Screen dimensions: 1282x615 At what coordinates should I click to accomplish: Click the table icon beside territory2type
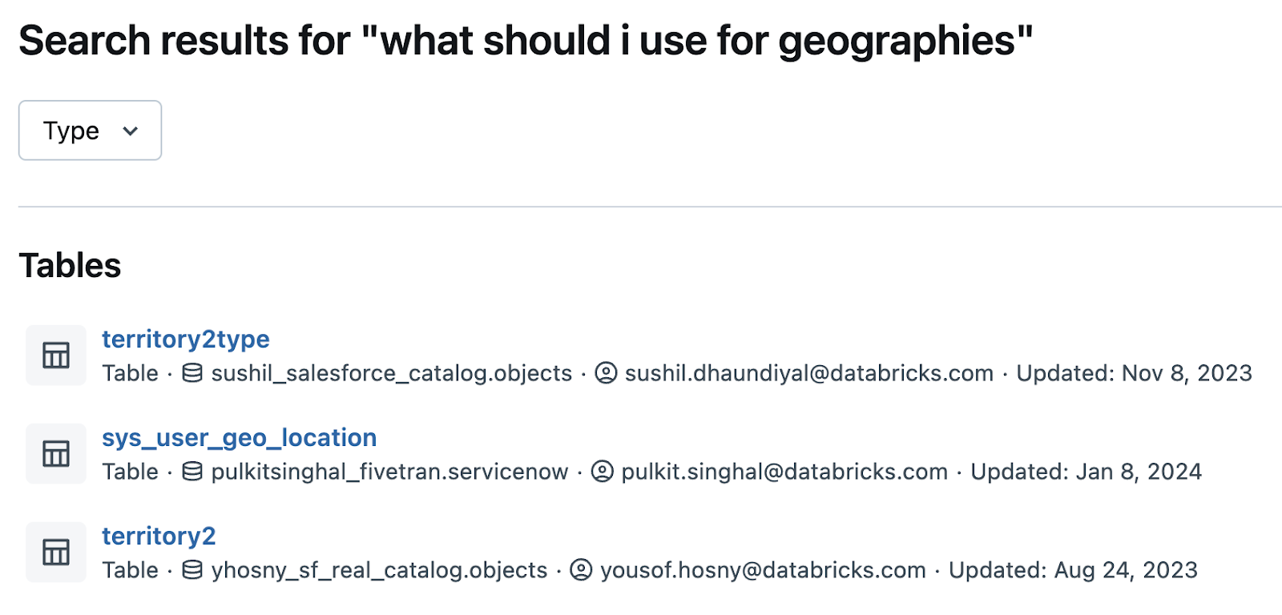(56, 355)
